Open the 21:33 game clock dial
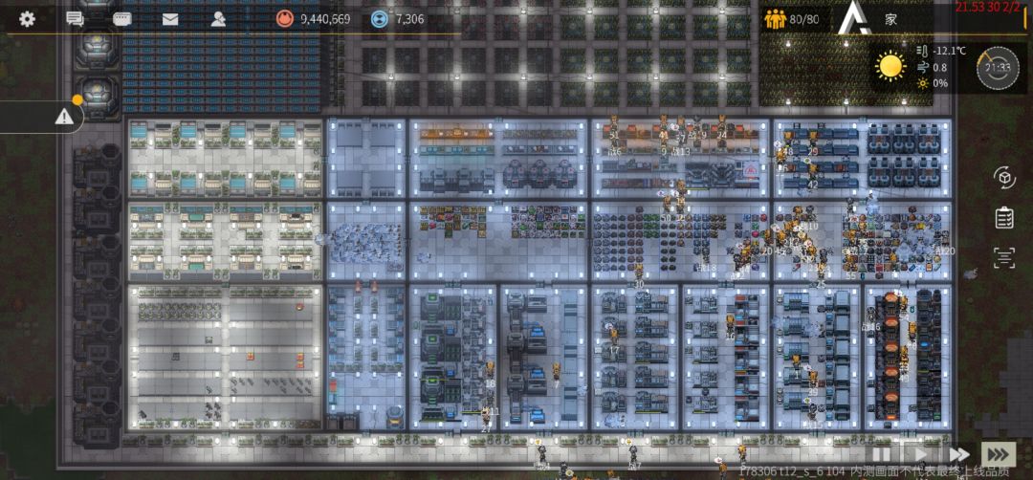 coord(998,67)
